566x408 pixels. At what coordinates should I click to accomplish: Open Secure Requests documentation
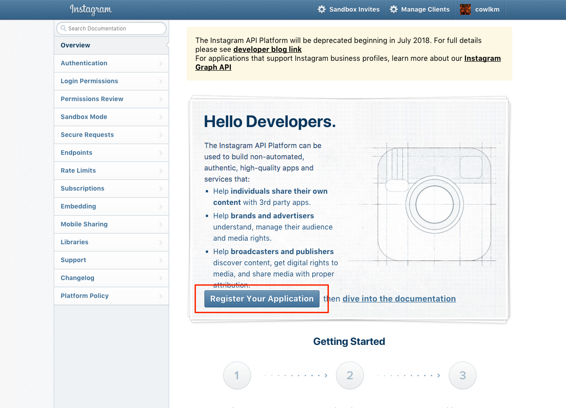(111, 135)
